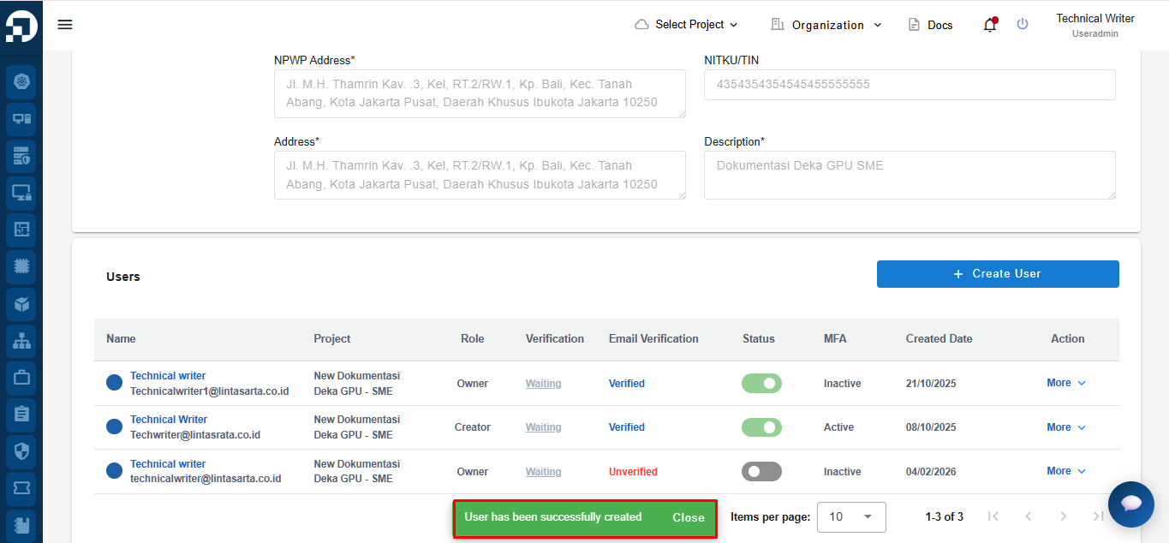Open the Docs link in header

click(x=930, y=25)
